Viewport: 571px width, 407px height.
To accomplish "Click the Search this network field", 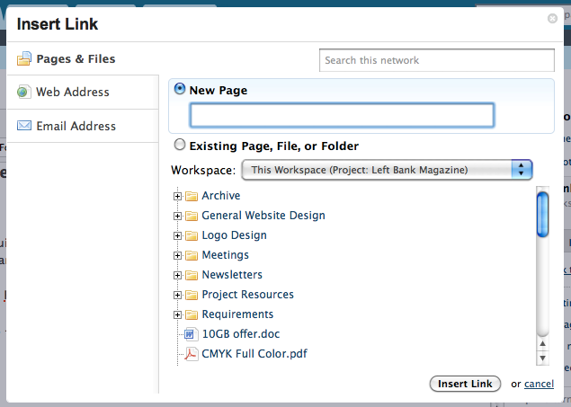I will (x=437, y=60).
